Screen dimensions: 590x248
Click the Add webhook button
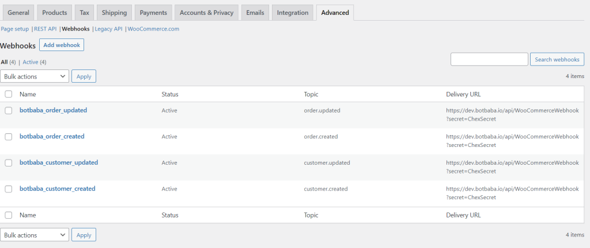pos(62,45)
